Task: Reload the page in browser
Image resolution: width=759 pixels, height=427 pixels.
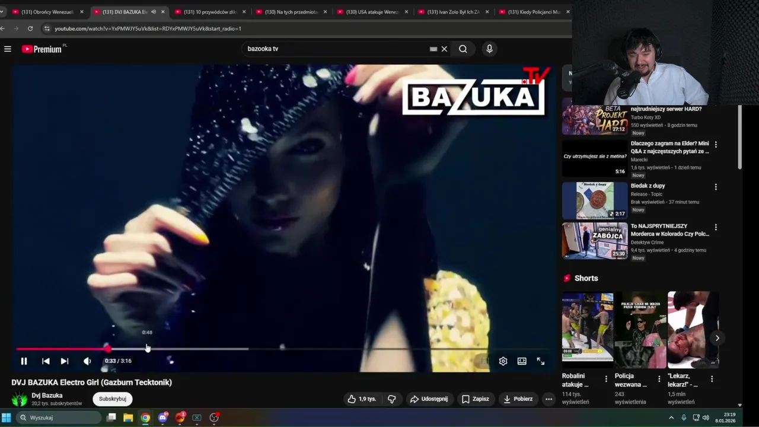Action: coord(30,28)
